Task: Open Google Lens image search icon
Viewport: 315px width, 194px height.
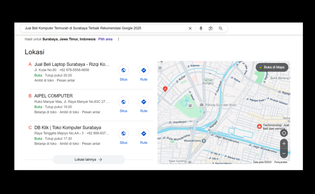Action: click(x=210, y=28)
